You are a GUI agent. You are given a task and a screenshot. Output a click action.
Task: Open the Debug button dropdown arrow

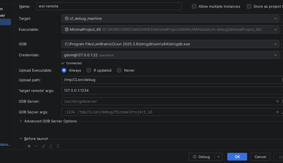click(218, 157)
